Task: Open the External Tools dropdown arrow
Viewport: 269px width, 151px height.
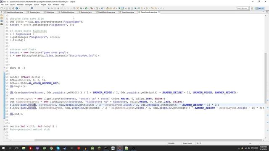Action: (x=94, y=8)
